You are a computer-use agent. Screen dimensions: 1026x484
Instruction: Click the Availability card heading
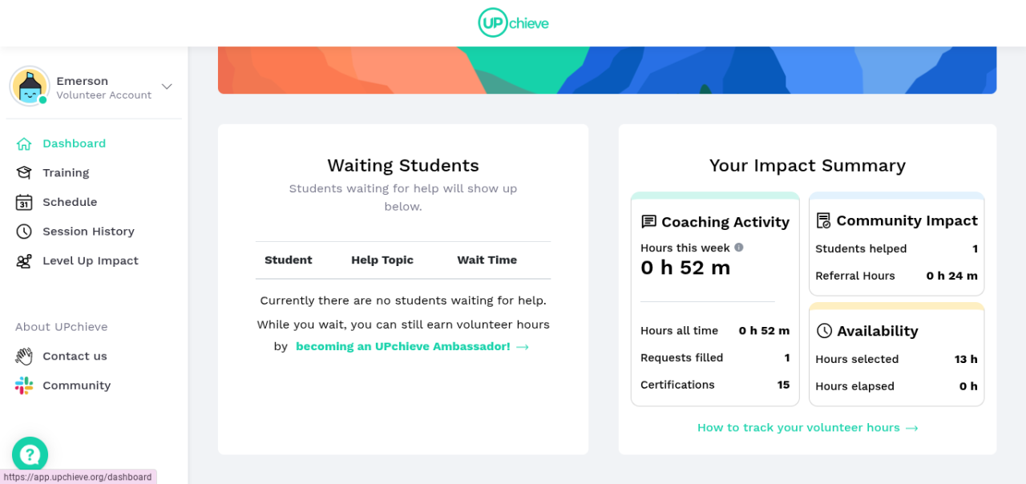pyautogui.click(x=877, y=331)
